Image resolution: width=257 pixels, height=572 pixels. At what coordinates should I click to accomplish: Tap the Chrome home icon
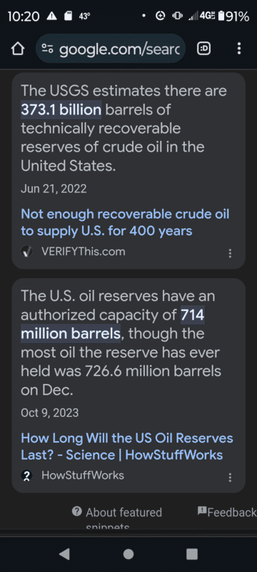(x=17, y=49)
